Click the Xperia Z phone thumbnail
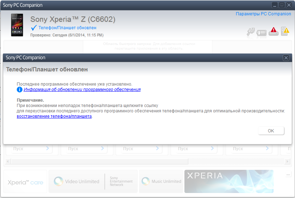This screenshot has width=295, height=198. (x=17, y=25)
